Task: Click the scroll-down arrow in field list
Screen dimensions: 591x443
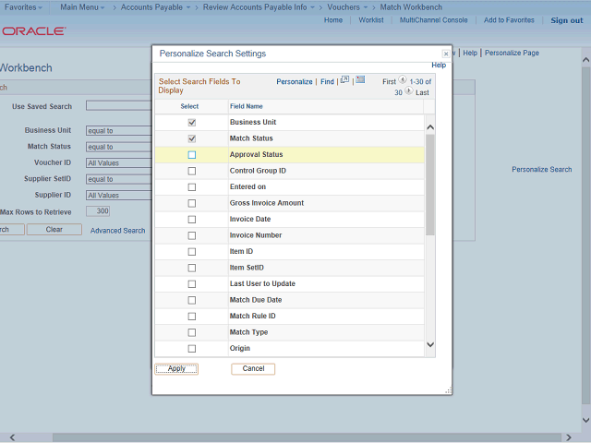Action: click(x=429, y=344)
